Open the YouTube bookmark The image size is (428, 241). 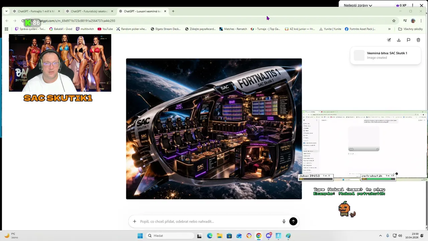pos(105,29)
